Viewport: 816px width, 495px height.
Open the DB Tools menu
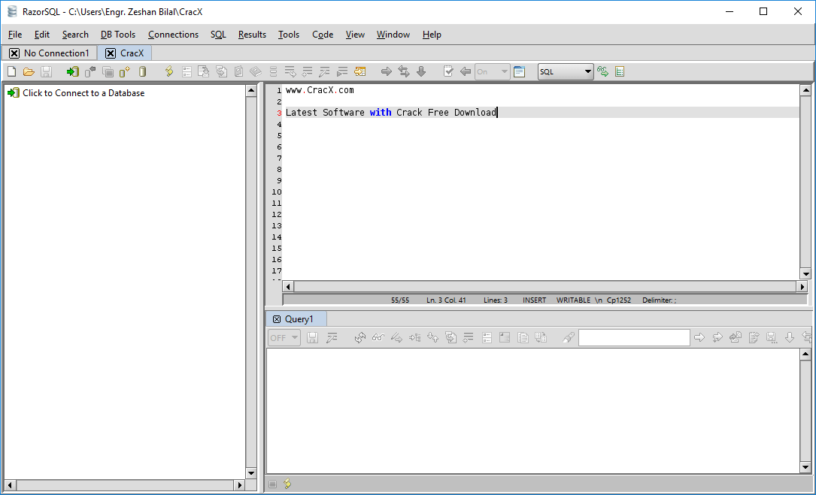coord(118,35)
